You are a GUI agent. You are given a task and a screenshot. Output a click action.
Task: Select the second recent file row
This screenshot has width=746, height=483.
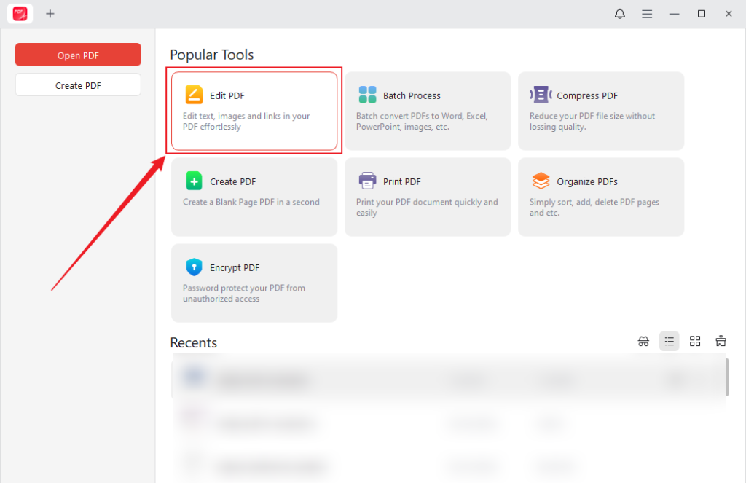tap(437, 423)
